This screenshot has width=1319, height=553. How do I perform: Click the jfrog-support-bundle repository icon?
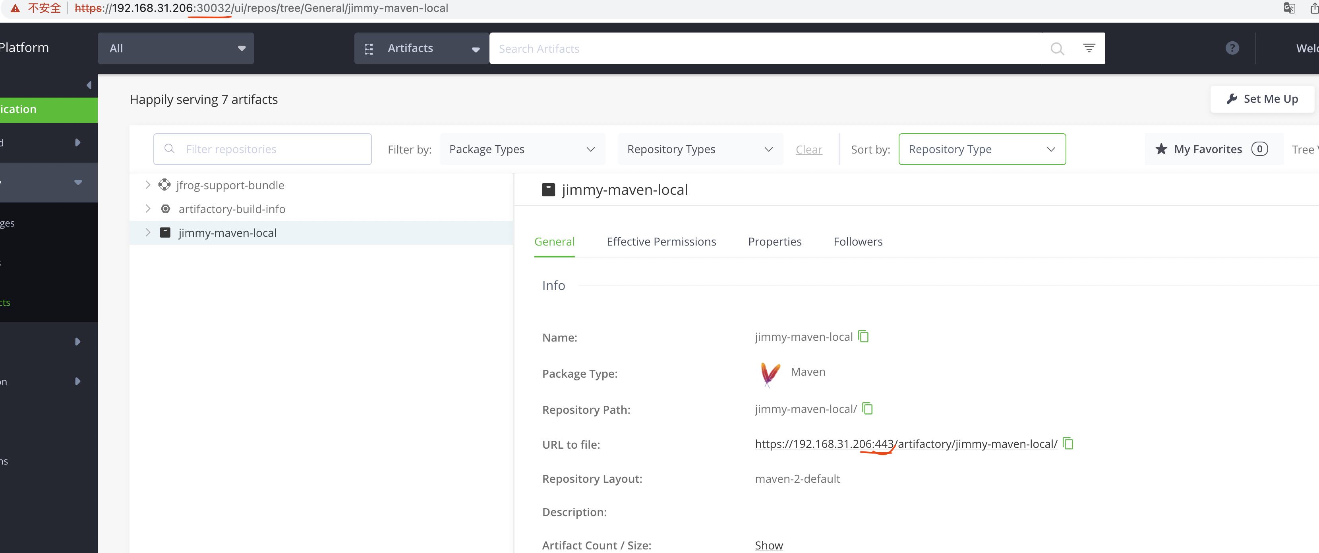point(164,184)
